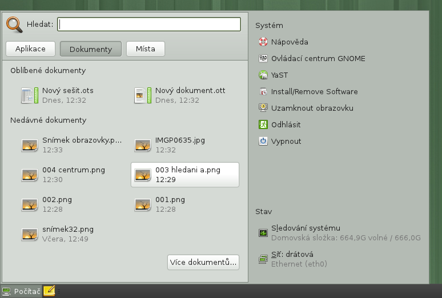
Task: Select the Dokumenty tab
Action: point(91,49)
